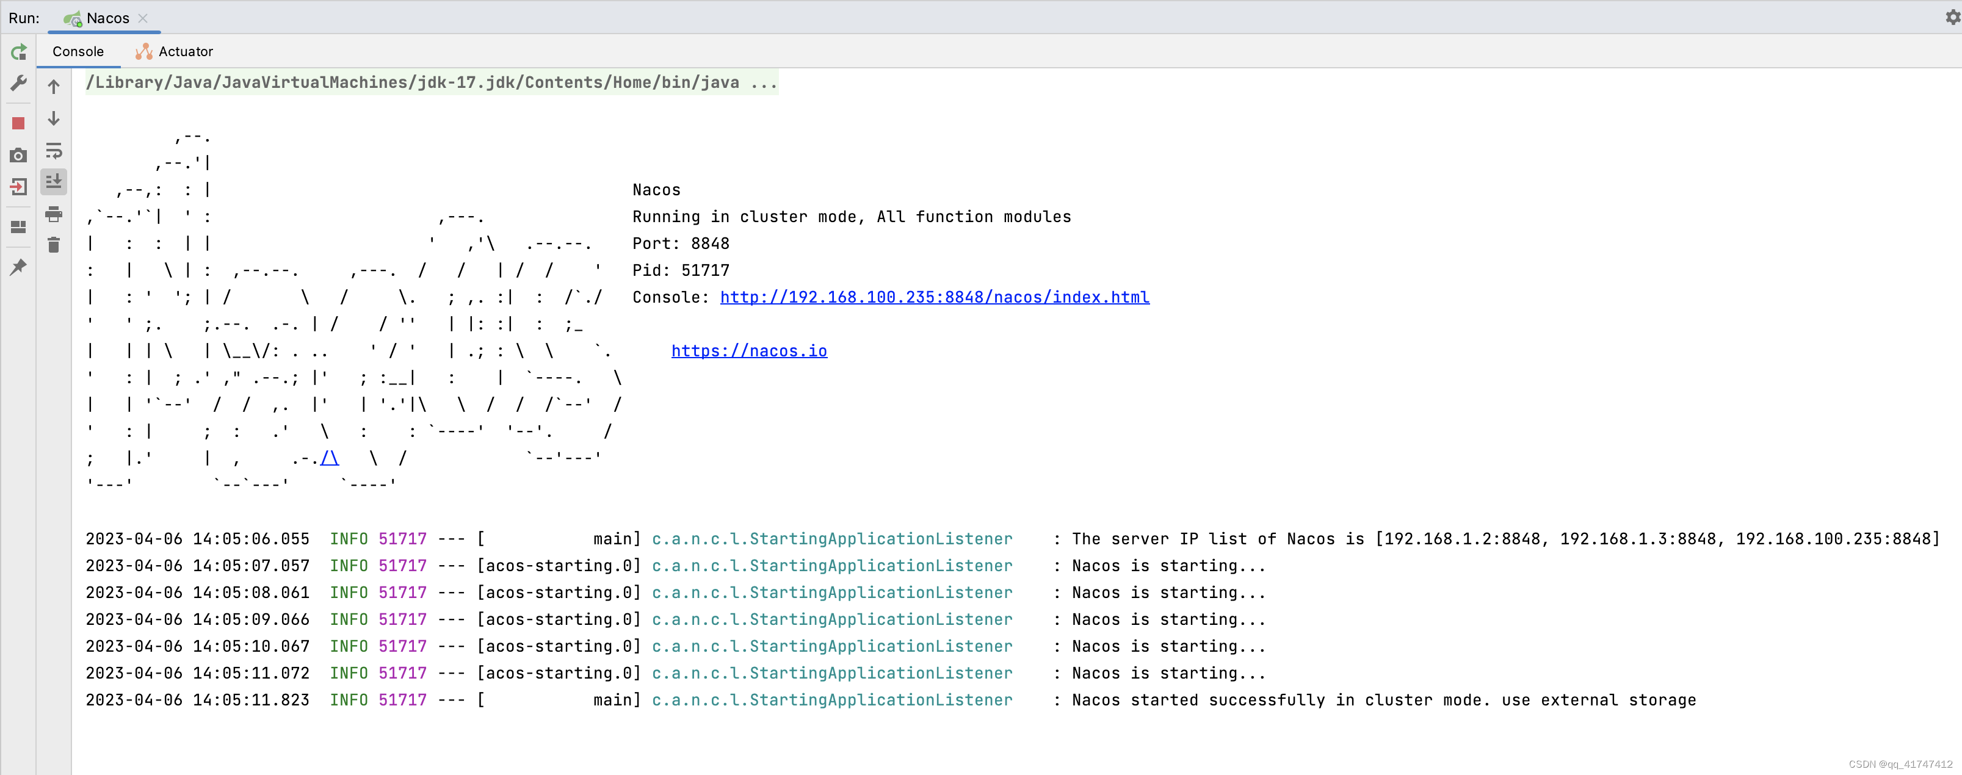Stop the running Nacos process
This screenshot has width=1962, height=775.
[18, 122]
